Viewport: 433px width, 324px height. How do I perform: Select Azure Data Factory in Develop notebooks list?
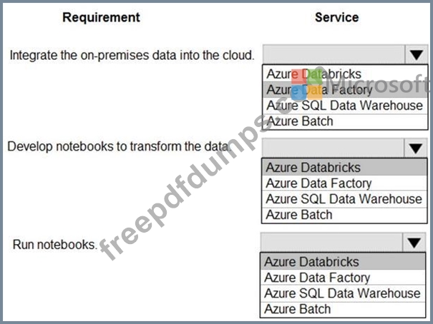344,183
